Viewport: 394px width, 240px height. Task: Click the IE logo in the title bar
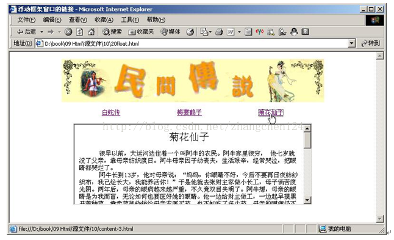[x=13, y=9]
